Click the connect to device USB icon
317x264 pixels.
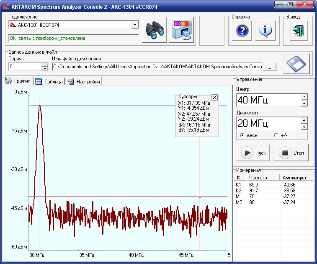click(182, 30)
